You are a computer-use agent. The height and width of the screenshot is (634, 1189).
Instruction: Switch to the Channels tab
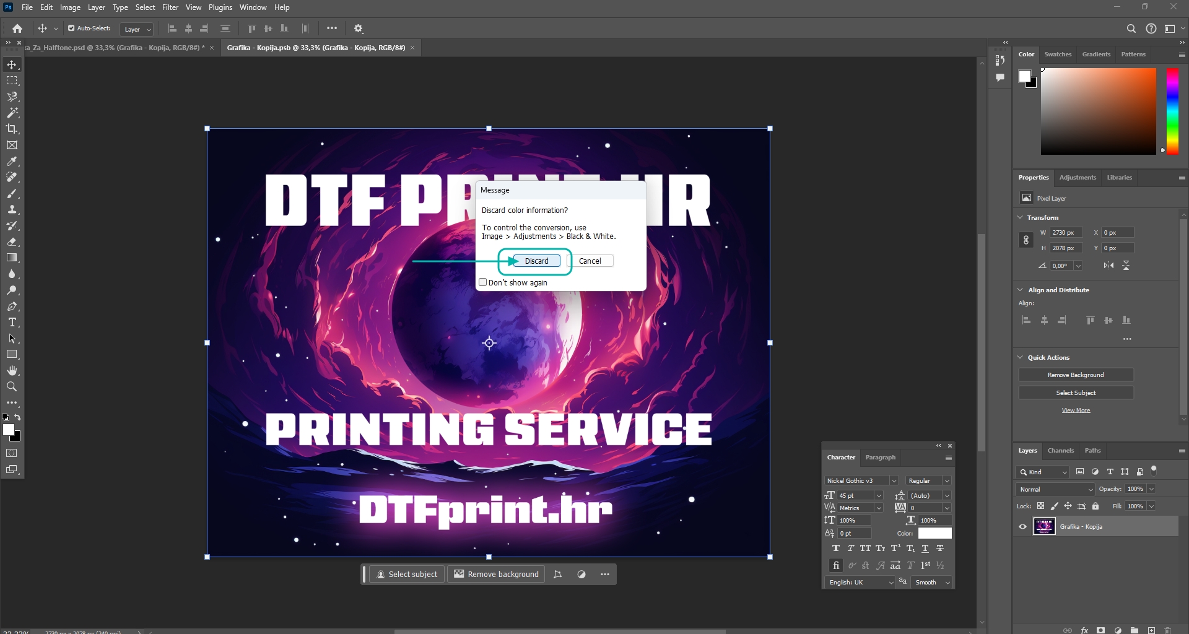point(1061,451)
